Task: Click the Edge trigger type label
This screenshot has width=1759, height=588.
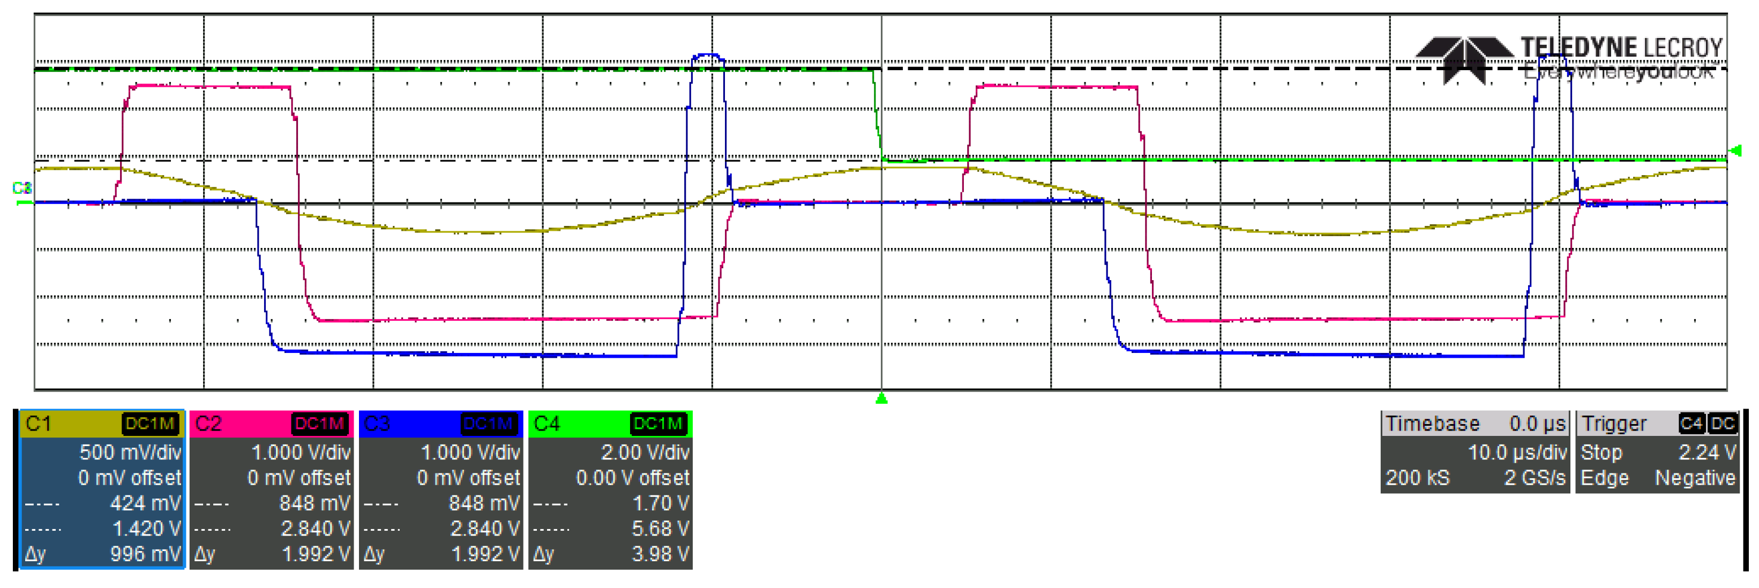Action: pyautogui.click(x=1604, y=478)
